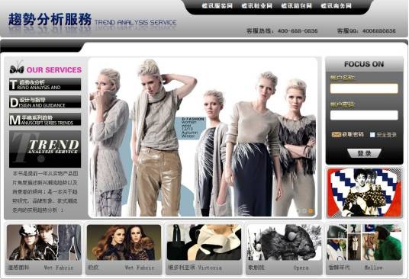Open the Victoria thumbnail image
409x279 pixels.
pyautogui.click(x=204, y=242)
